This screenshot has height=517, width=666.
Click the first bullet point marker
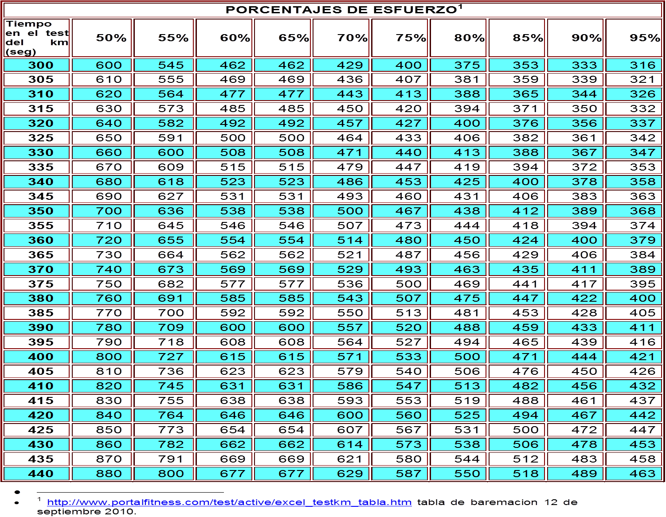click(x=18, y=492)
